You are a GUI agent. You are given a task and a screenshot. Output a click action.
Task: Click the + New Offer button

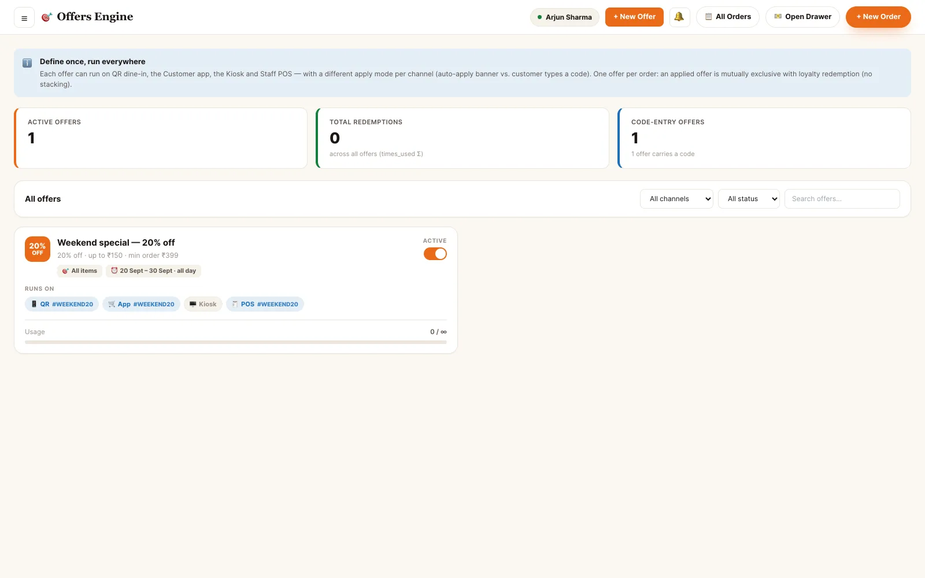click(634, 17)
